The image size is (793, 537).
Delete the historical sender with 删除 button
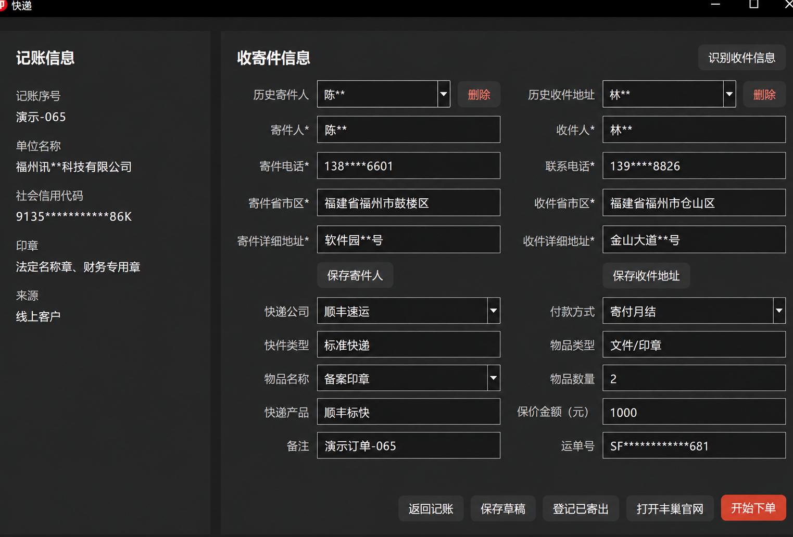click(x=479, y=94)
